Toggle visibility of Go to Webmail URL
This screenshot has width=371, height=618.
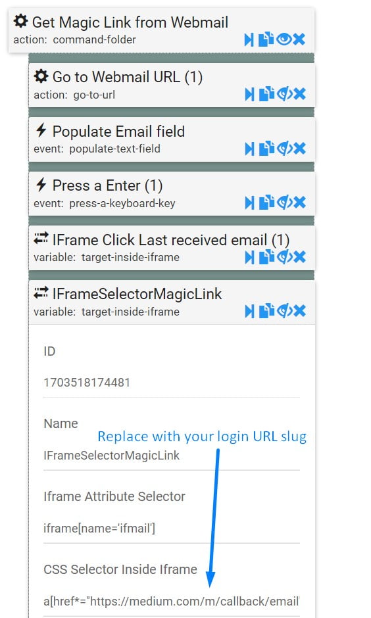coord(284,94)
